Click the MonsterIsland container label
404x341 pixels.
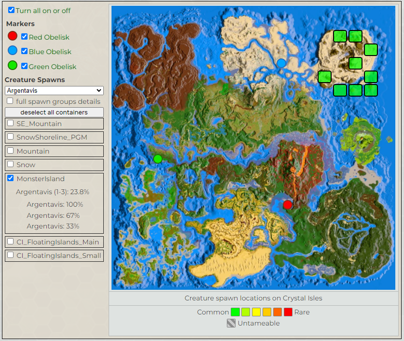click(41, 179)
